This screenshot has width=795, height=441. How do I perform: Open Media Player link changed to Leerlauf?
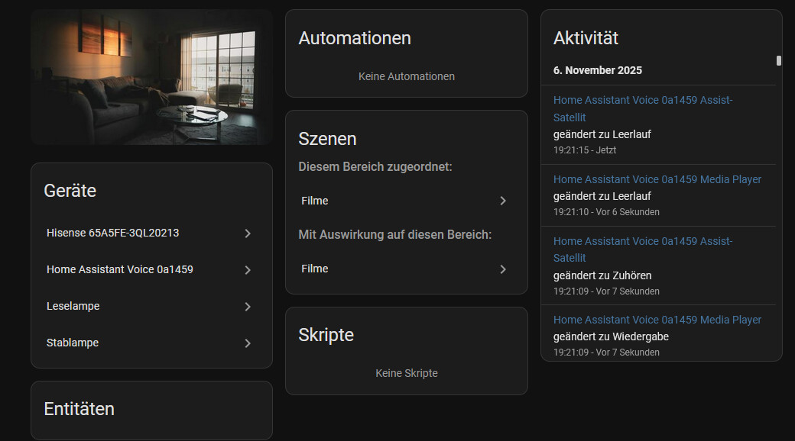657,179
